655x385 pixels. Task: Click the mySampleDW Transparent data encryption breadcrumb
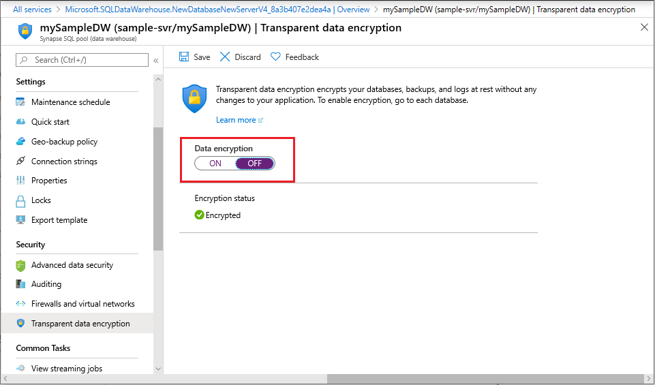point(509,9)
